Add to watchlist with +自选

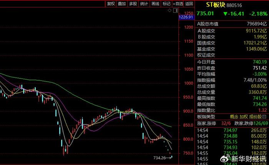coord(178,4)
